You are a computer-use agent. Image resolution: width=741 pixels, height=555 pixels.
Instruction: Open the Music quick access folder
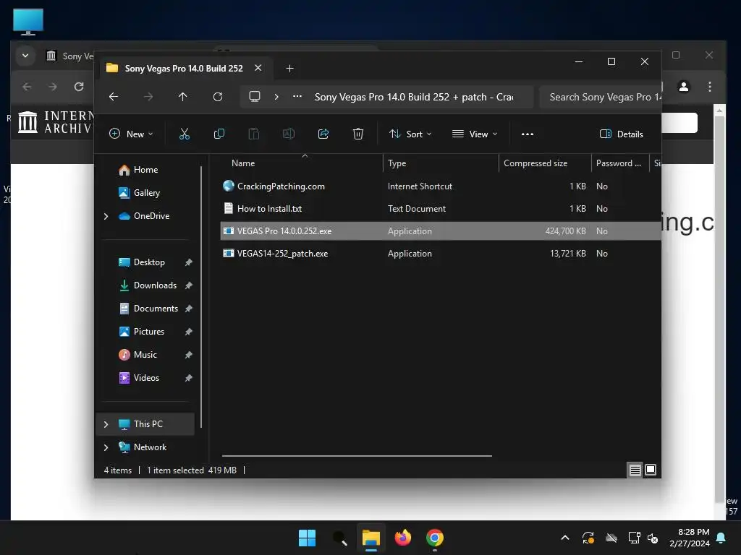click(x=145, y=355)
